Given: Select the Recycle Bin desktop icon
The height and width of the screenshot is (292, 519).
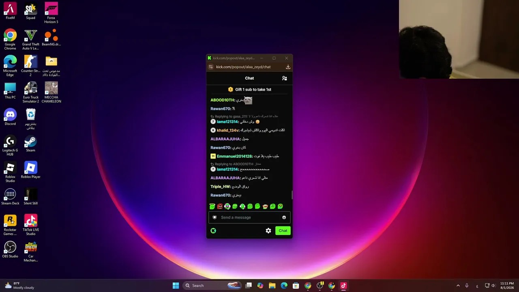Looking at the screenshot, I should coord(30,119).
